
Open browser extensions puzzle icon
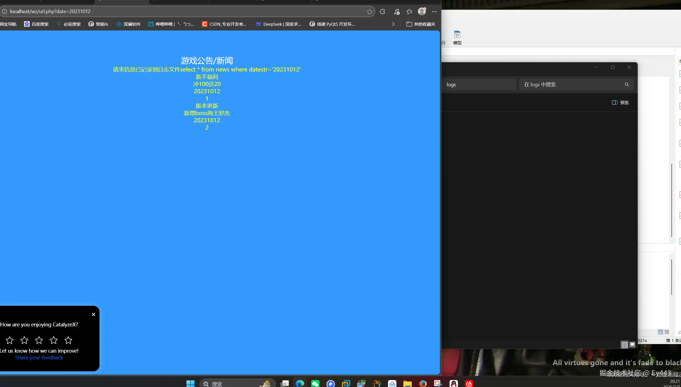tap(382, 11)
